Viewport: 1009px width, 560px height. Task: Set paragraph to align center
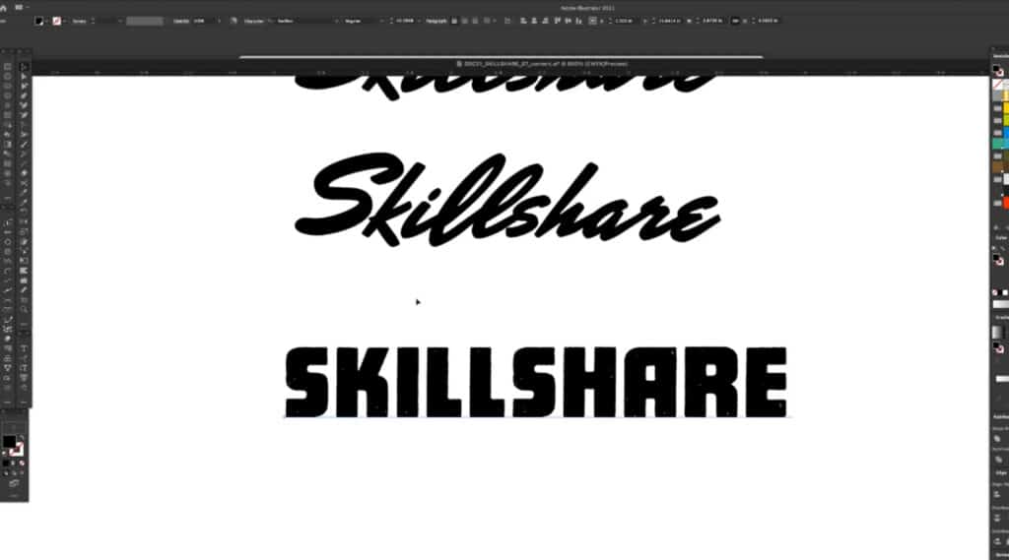coord(465,22)
